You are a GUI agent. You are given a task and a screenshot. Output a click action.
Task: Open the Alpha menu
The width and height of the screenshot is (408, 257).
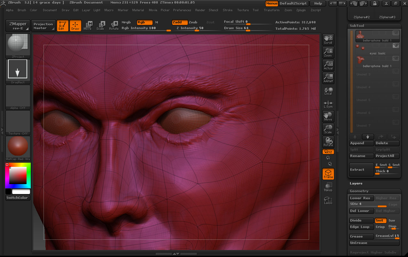[10, 10]
